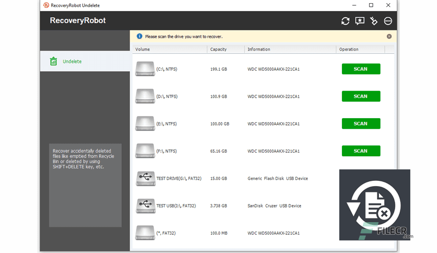
Task: Click the RecoveryRobot title bar app icon
Action: [47, 5]
